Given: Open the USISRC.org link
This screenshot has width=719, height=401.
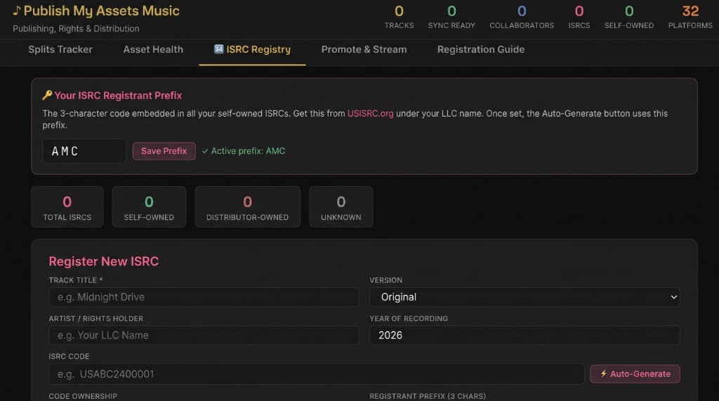Looking at the screenshot, I should [x=371, y=113].
